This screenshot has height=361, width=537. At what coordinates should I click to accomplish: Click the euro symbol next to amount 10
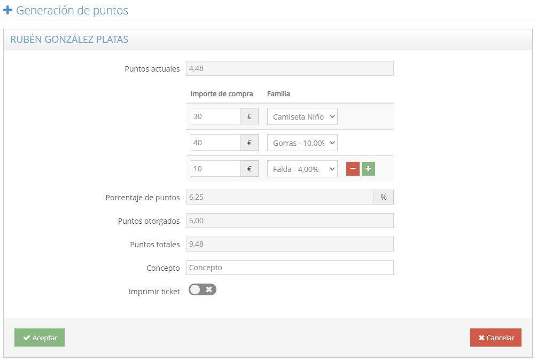(x=250, y=169)
